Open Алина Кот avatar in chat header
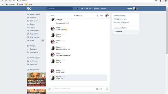The width and height of the screenshot is (168, 94). (107, 16)
